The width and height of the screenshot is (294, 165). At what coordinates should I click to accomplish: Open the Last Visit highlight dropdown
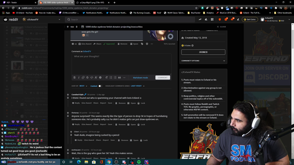138,86
